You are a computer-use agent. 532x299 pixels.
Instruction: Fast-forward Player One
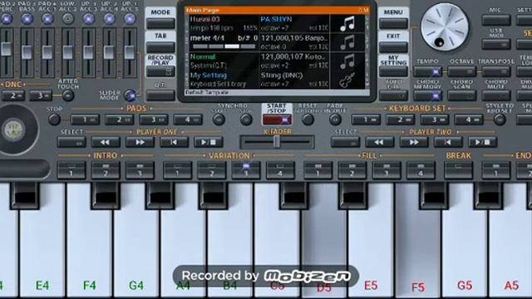[140, 142]
